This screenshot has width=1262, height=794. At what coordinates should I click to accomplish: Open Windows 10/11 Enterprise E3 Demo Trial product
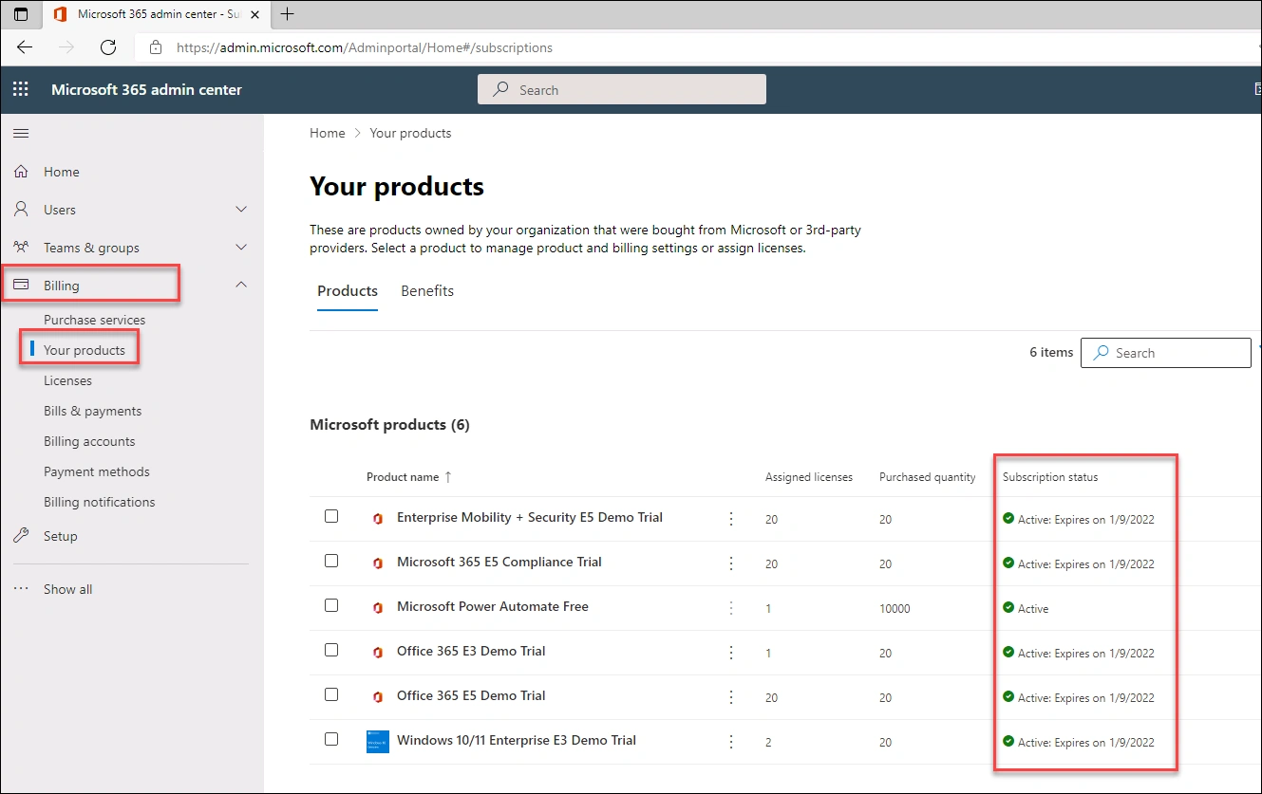517,740
